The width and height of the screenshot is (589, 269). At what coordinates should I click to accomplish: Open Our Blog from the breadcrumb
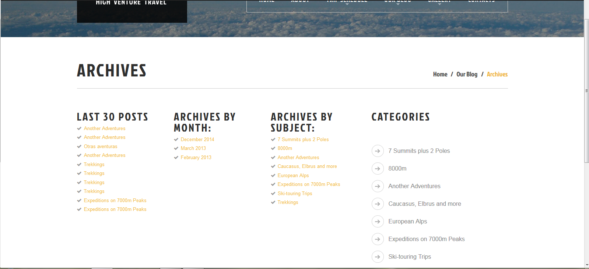(x=467, y=74)
